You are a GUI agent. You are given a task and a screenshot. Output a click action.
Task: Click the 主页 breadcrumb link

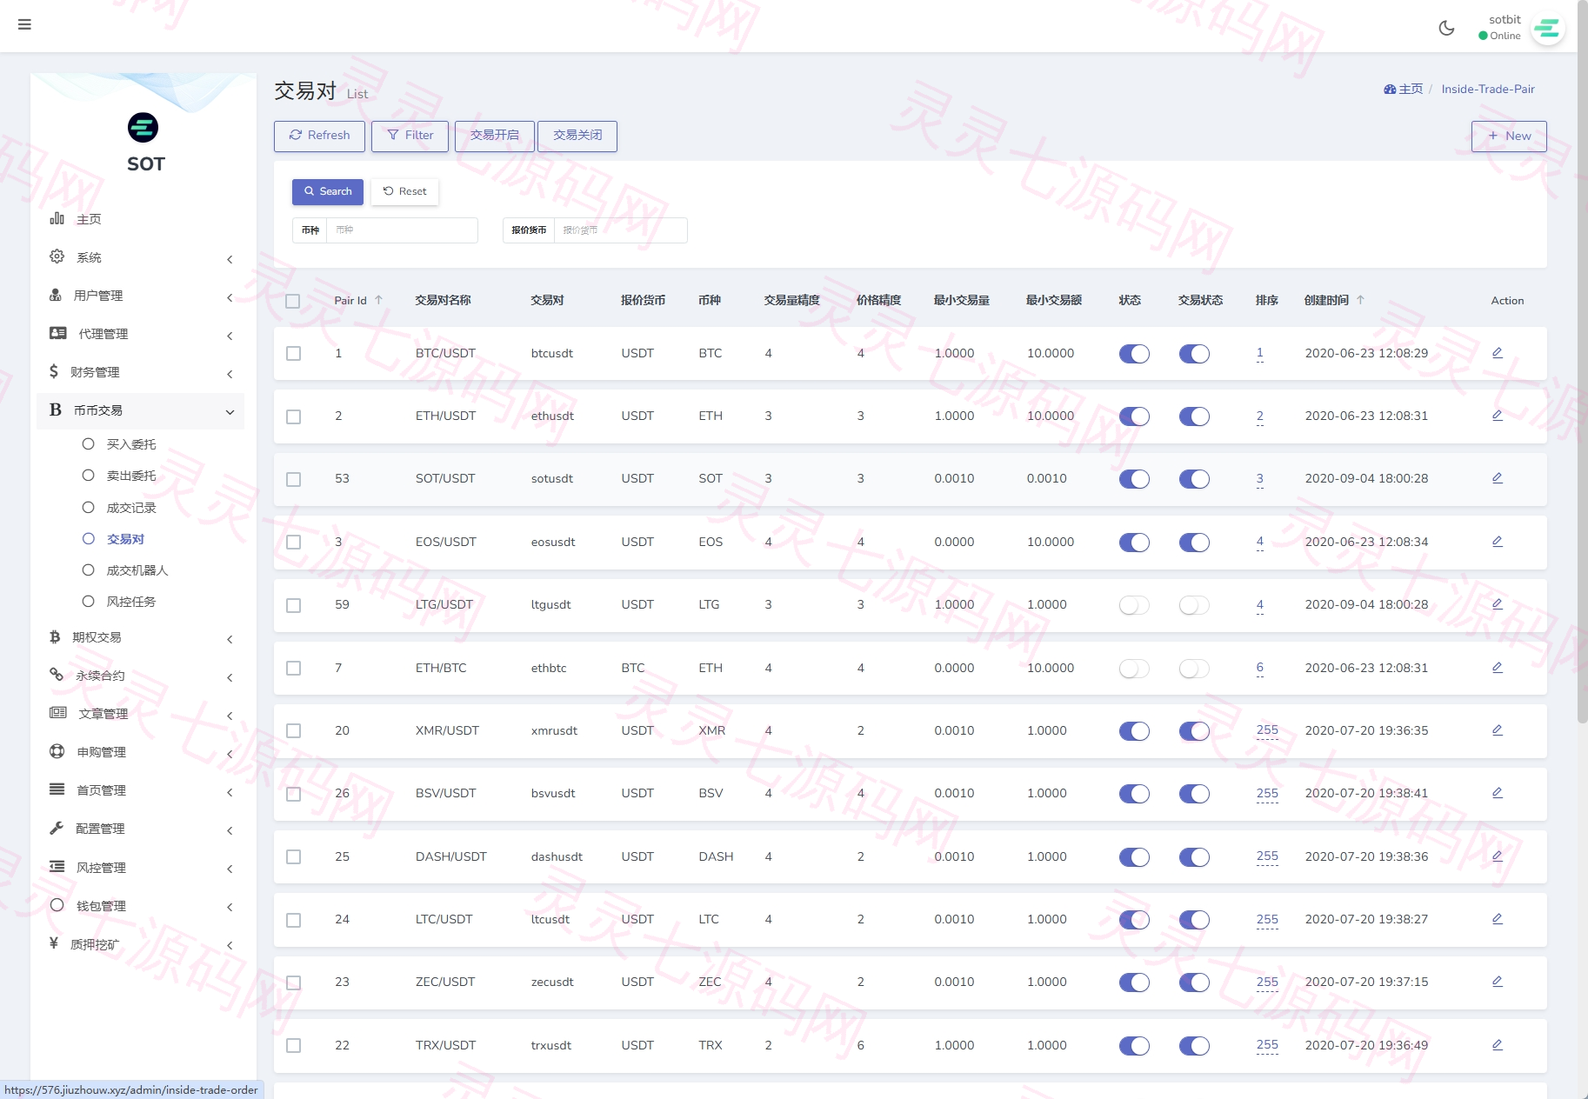(x=1404, y=89)
